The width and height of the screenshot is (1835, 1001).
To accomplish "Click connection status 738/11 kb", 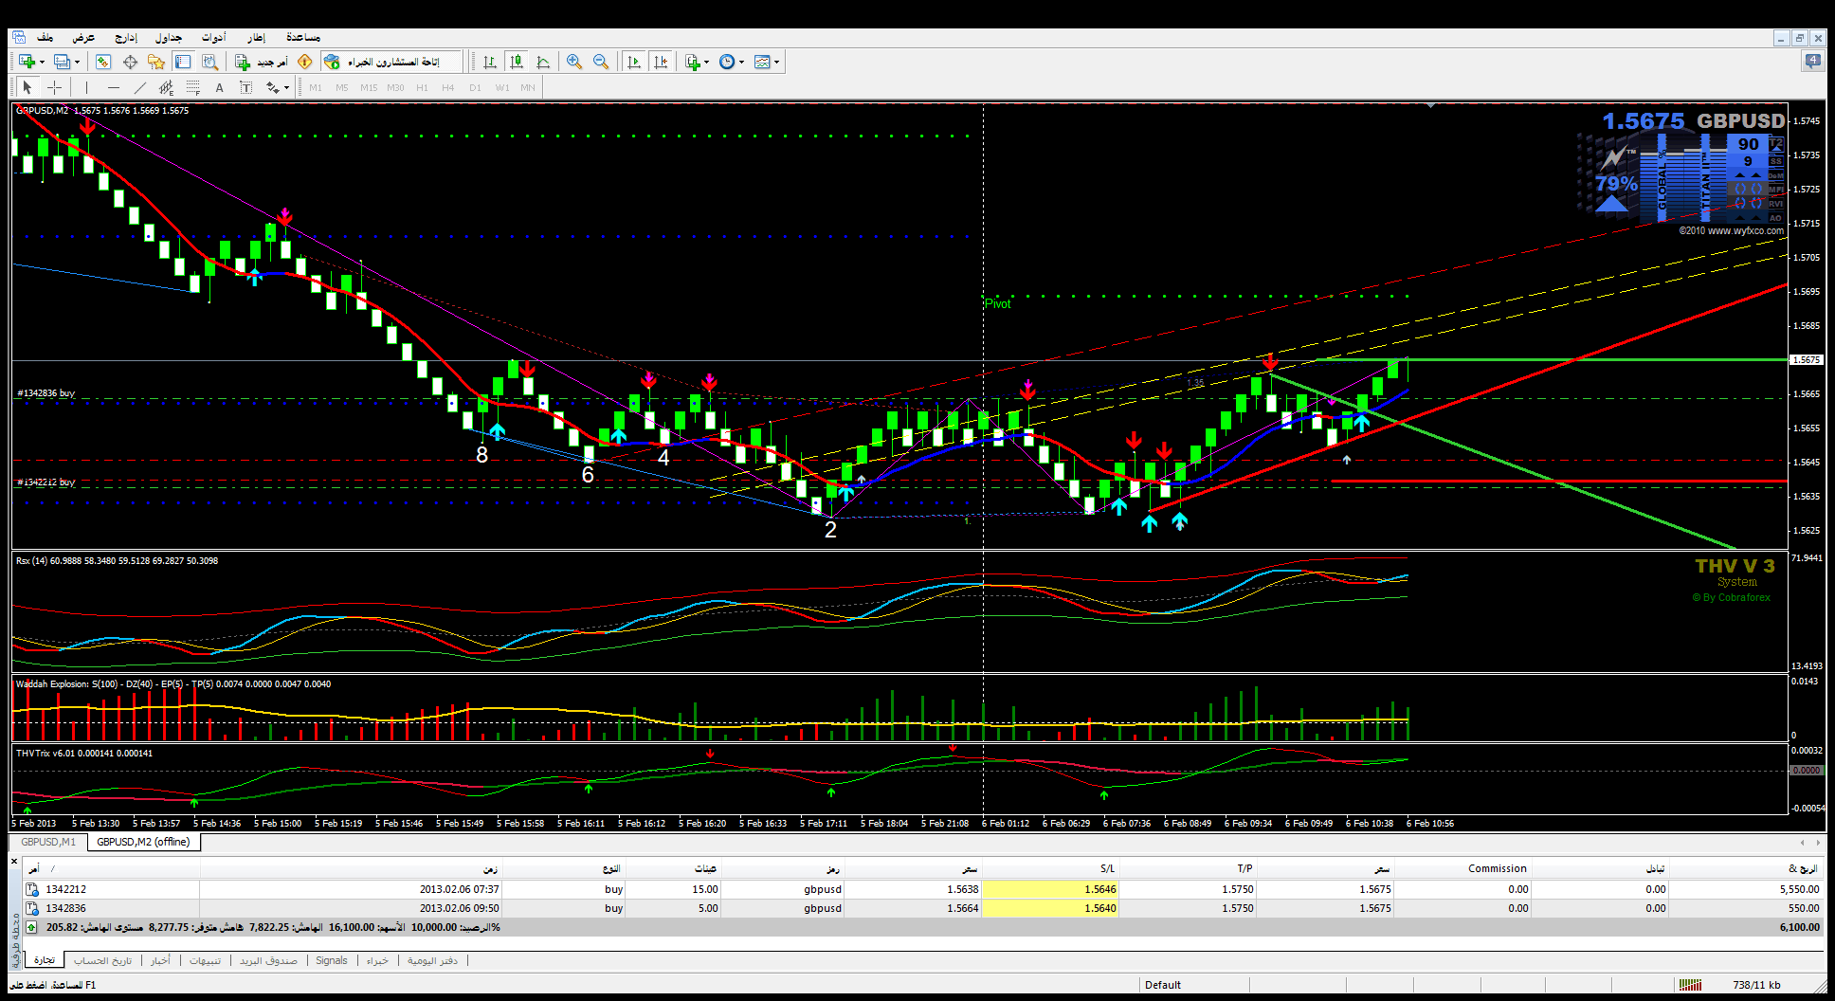I will 1756,985.
